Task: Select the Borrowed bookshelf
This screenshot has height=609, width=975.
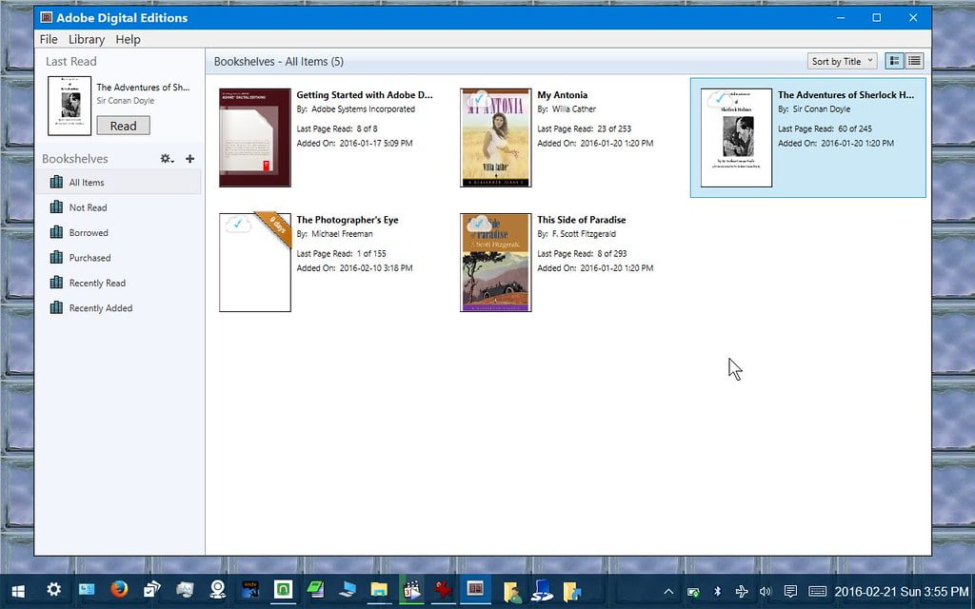Action: (118, 232)
